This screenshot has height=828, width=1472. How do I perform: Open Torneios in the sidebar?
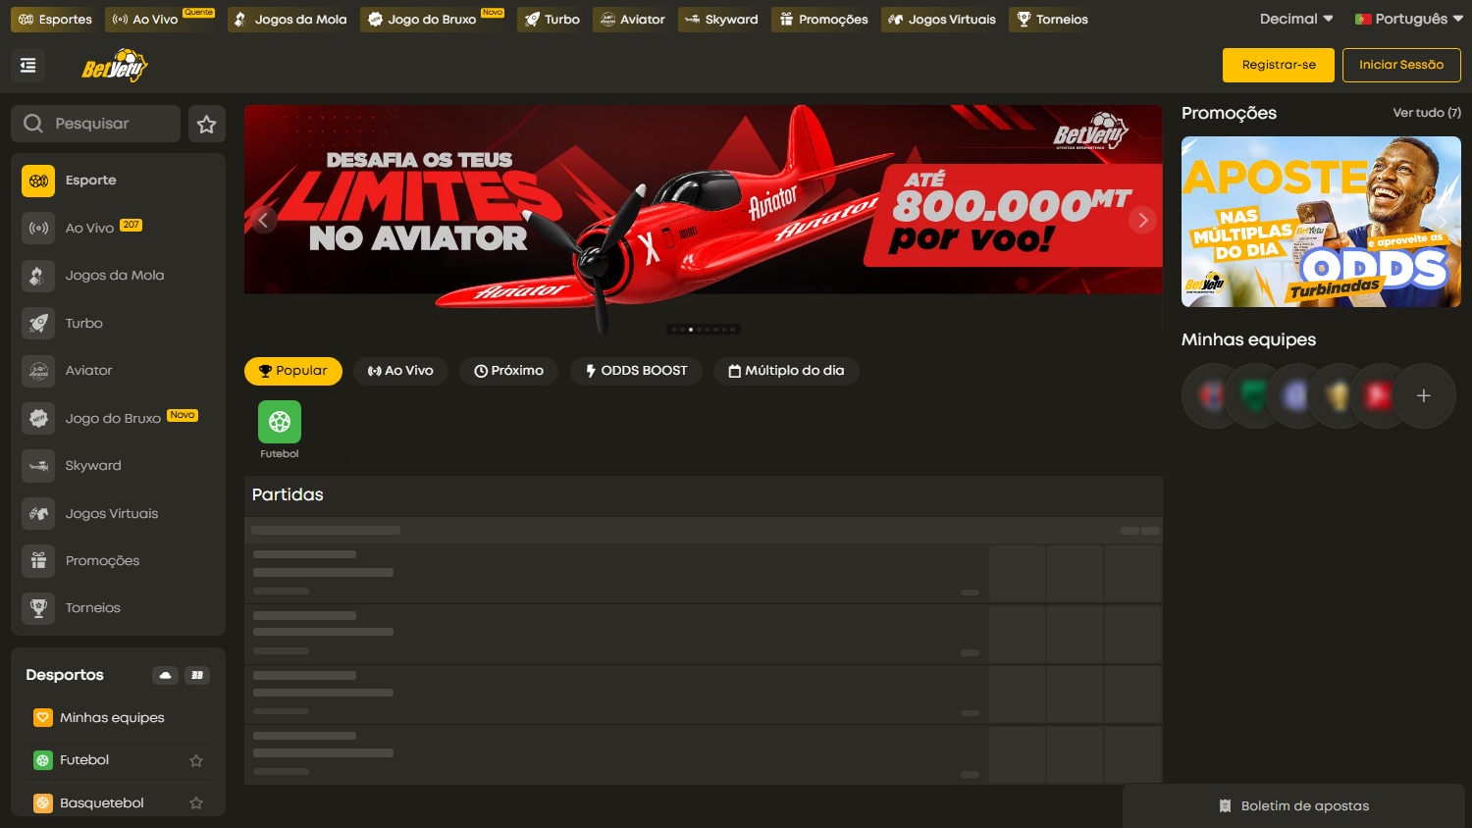pos(118,608)
